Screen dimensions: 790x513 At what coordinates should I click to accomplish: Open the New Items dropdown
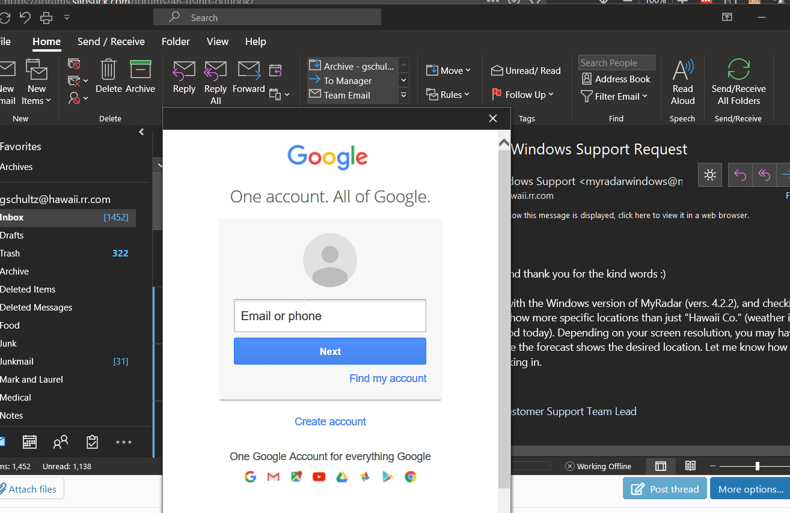click(37, 83)
